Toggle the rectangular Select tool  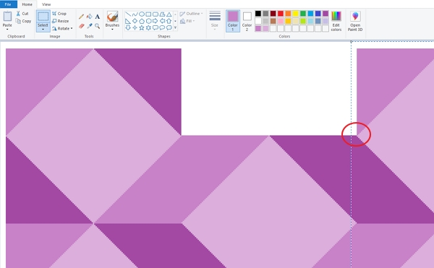[43, 17]
